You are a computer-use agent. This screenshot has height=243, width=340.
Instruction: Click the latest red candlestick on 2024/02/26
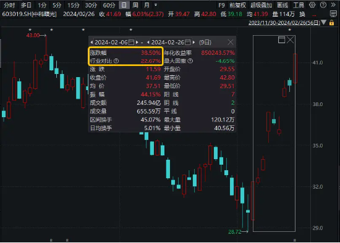[295, 68]
